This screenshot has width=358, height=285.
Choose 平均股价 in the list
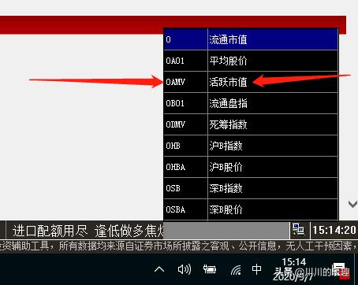pos(251,61)
